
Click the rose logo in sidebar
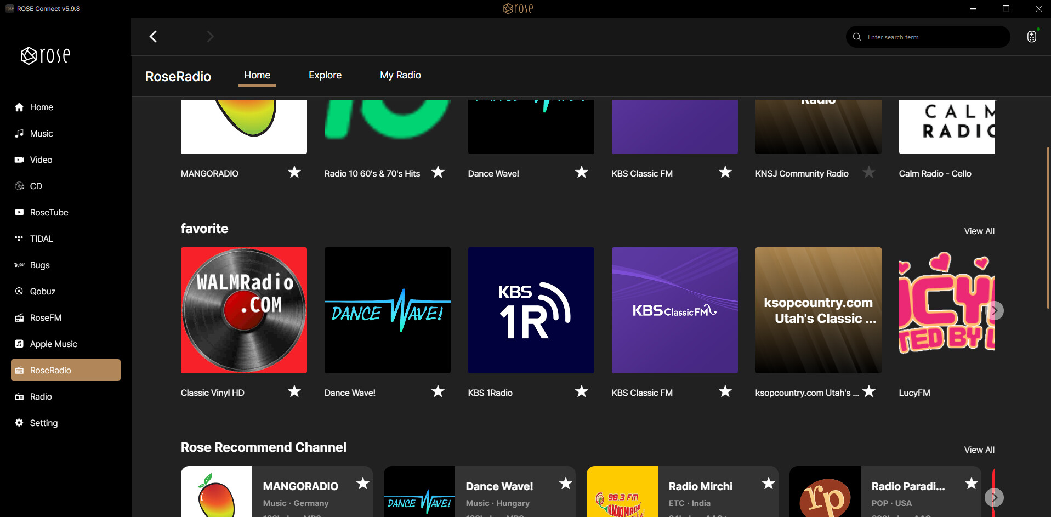pyautogui.click(x=46, y=55)
